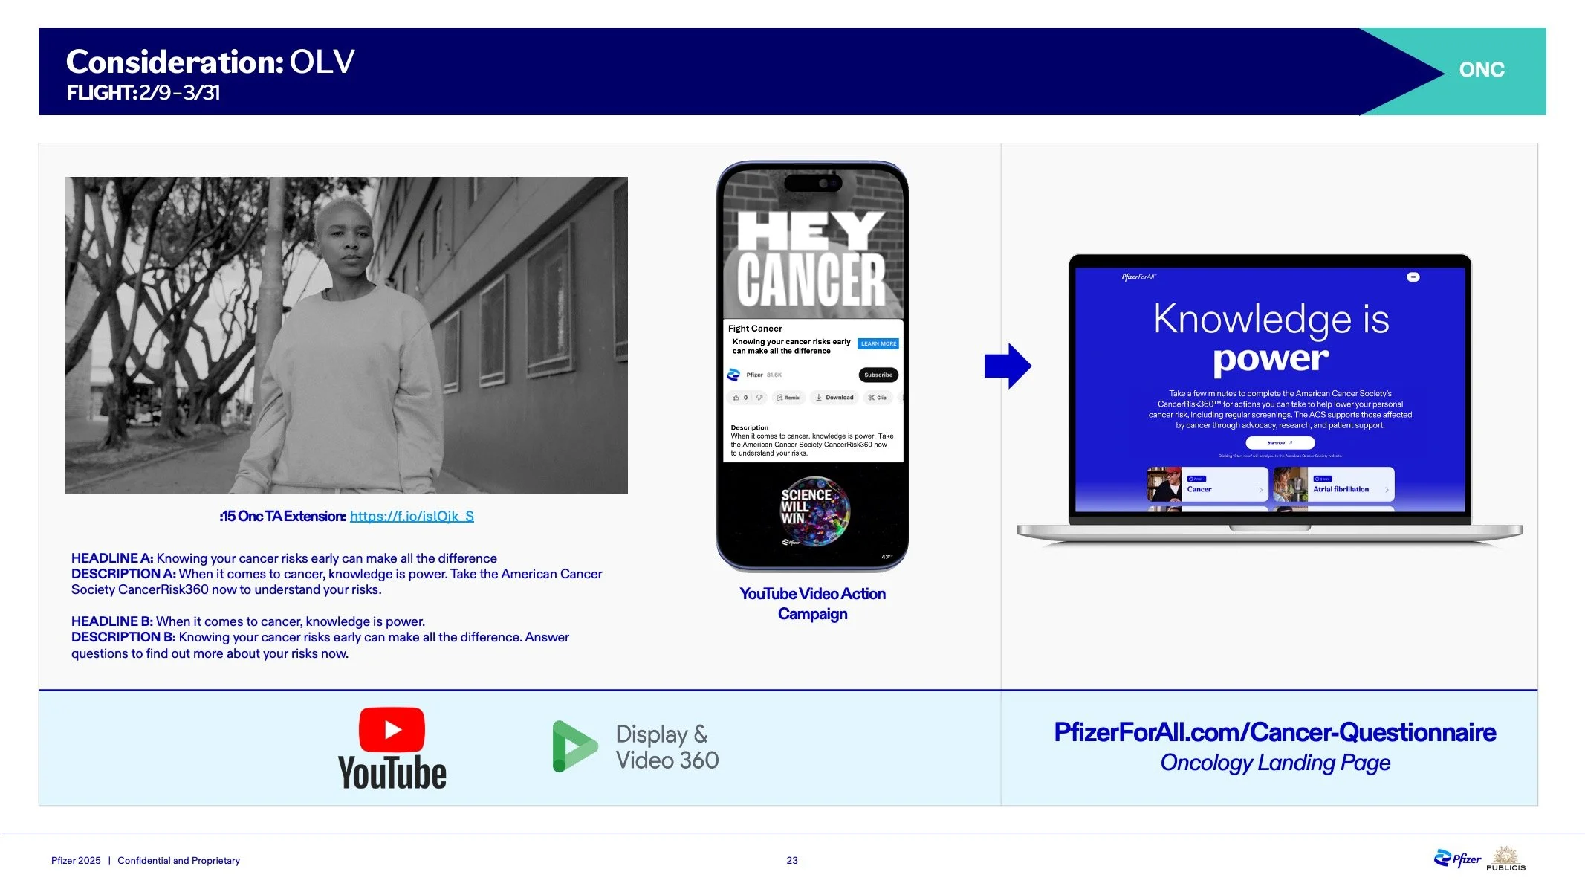The width and height of the screenshot is (1585, 892).
Task: Click the 'Knowledge is power' headline on the laptop
Action: pyautogui.click(x=1271, y=339)
